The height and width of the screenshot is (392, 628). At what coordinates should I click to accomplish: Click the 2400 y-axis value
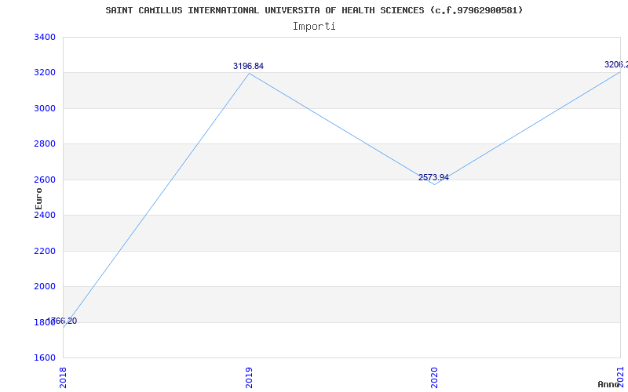pyautogui.click(x=45, y=216)
